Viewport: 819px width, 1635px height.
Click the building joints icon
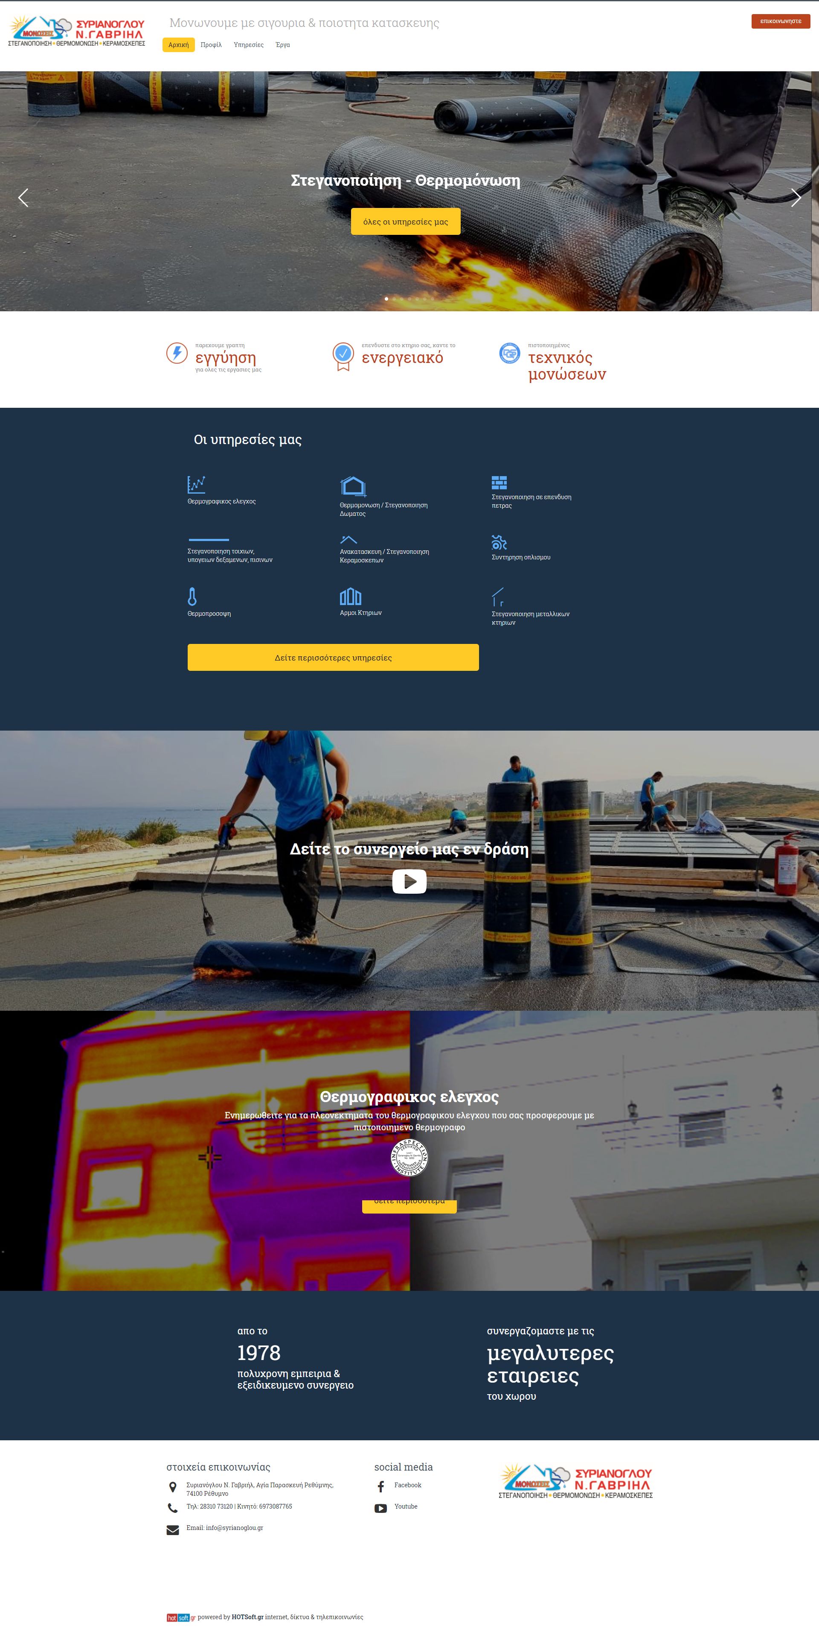351,597
